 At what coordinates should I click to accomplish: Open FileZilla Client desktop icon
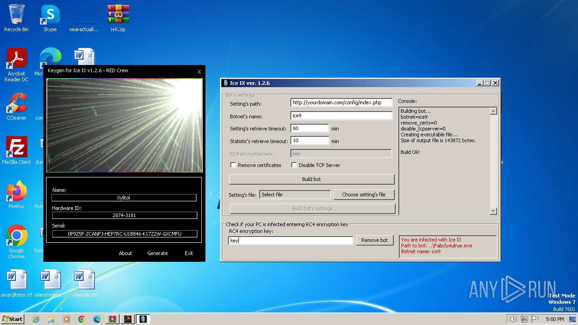point(16,150)
